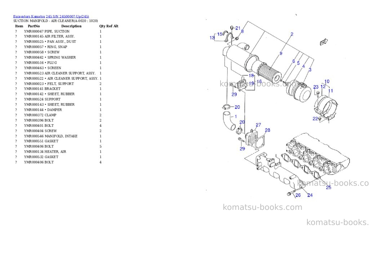The height and width of the screenshot is (261, 369).
Task: Select the YMR000462 SPRING WASHER row
Action: [x=58, y=57]
